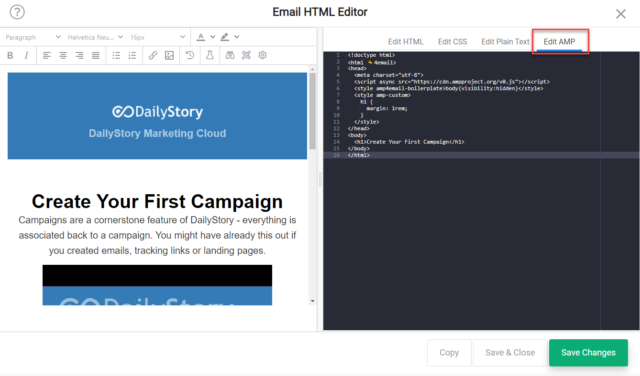This screenshot has width=640, height=376.
Task: Click the Copy button
Action: tap(449, 353)
